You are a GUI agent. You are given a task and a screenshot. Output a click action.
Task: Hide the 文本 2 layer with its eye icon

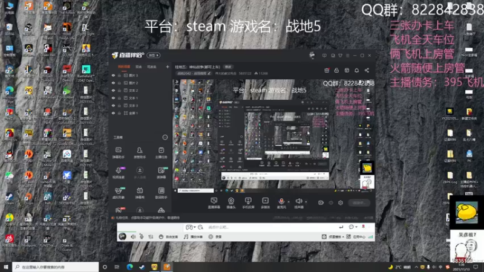113,90
